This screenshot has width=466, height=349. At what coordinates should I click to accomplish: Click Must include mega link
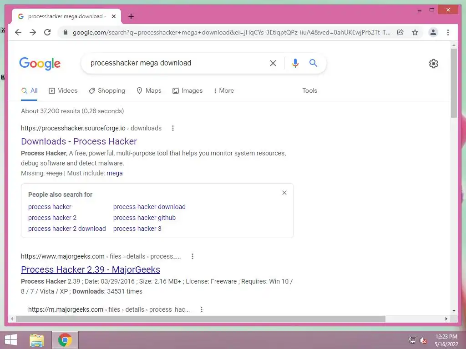[114, 173]
